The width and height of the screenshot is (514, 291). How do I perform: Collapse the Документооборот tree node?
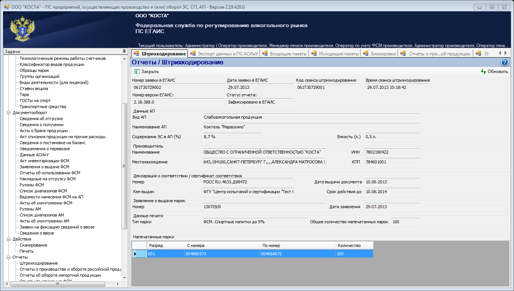click(8, 113)
